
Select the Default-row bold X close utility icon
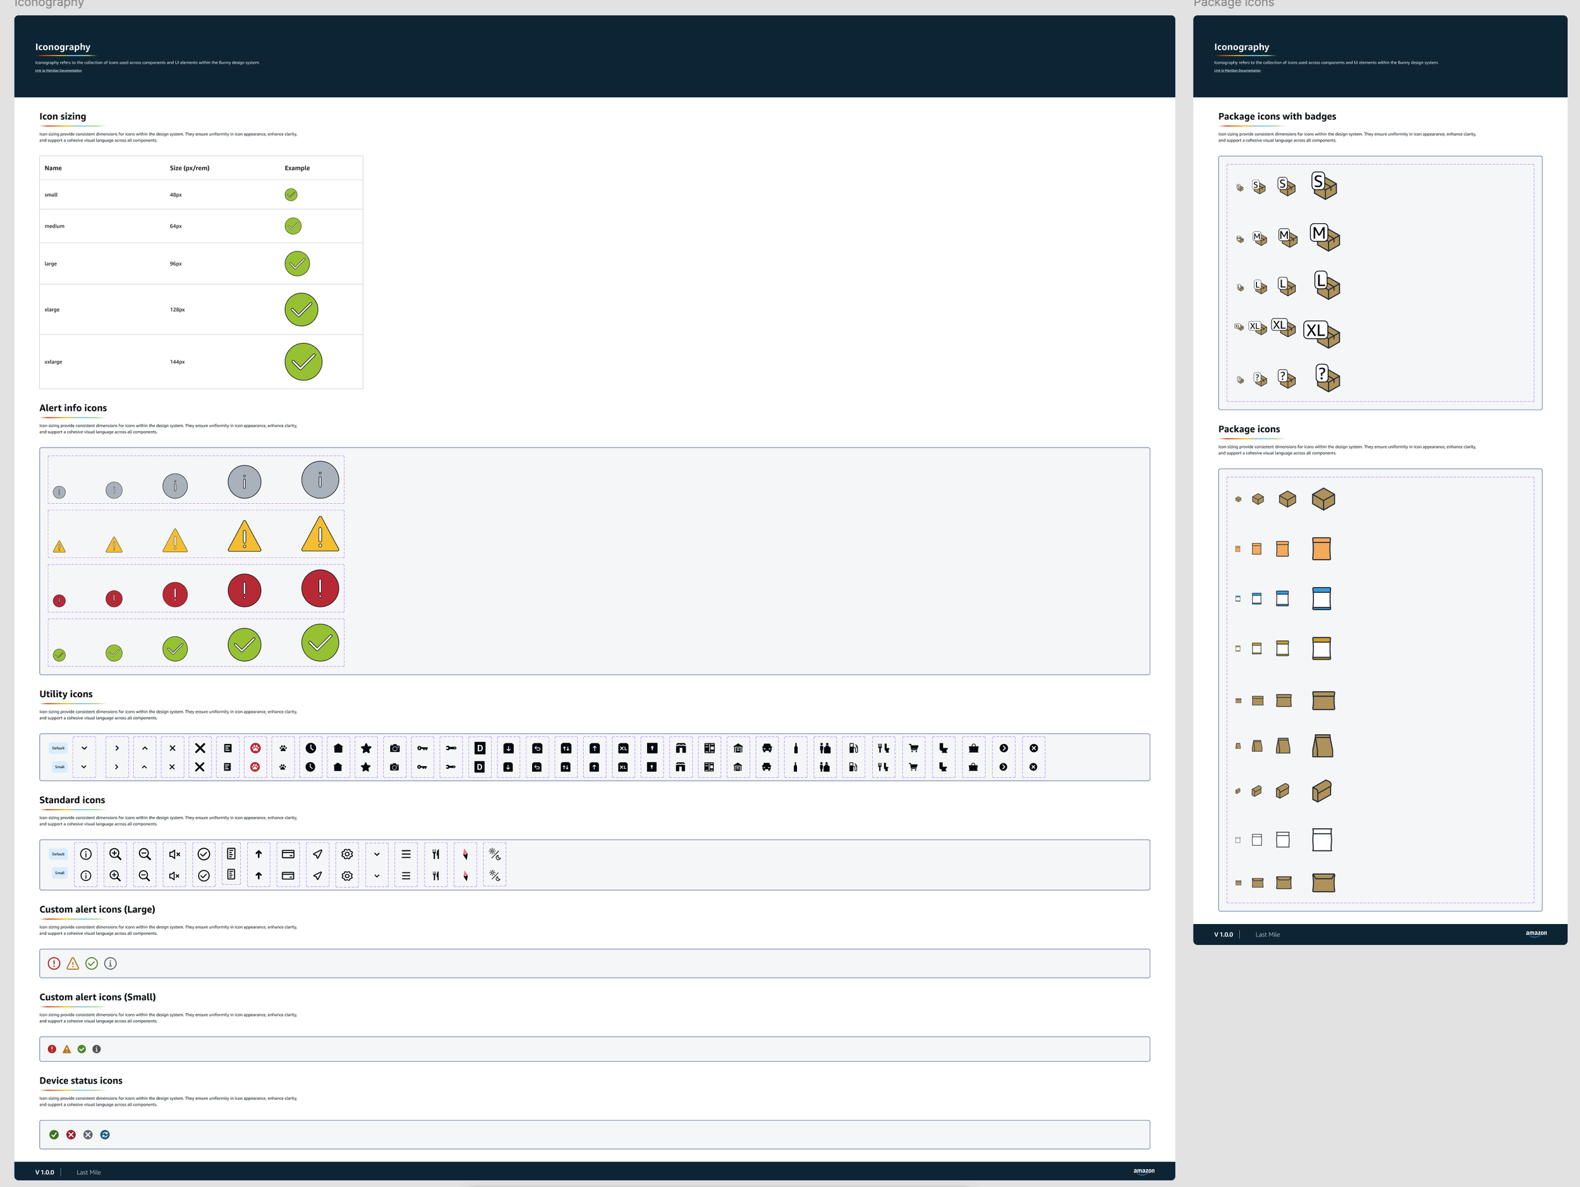(200, 748)
